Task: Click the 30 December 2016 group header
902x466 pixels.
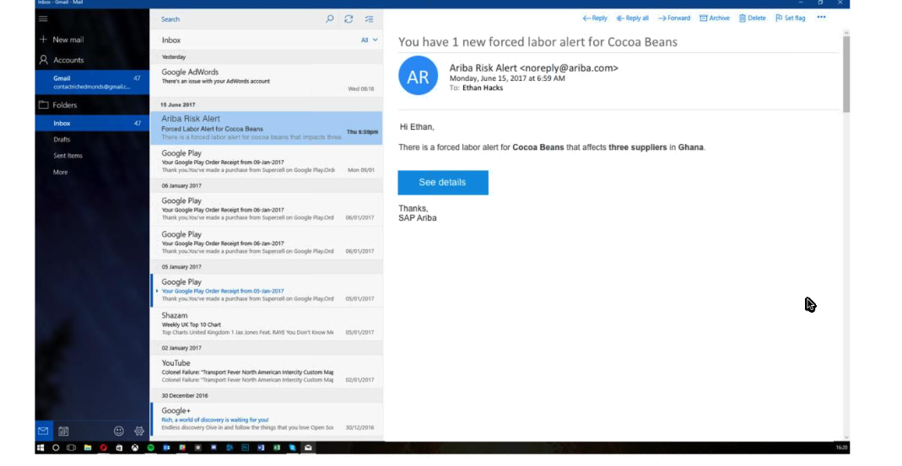Action: (267, 395)
